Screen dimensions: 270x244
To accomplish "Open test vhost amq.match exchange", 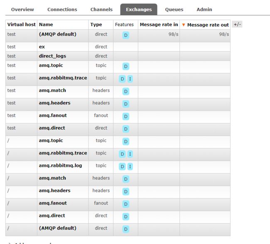I will (52, 90).
